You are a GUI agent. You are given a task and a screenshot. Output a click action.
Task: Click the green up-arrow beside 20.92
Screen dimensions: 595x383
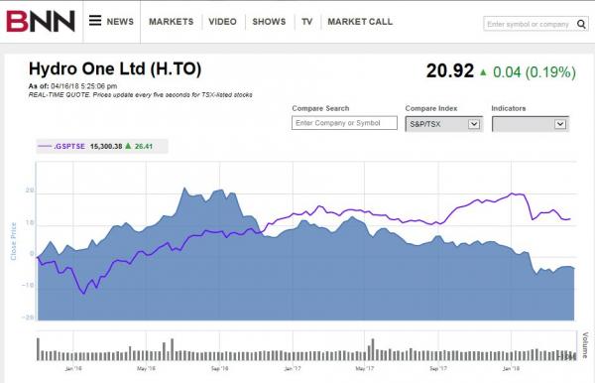coord(483,71)
